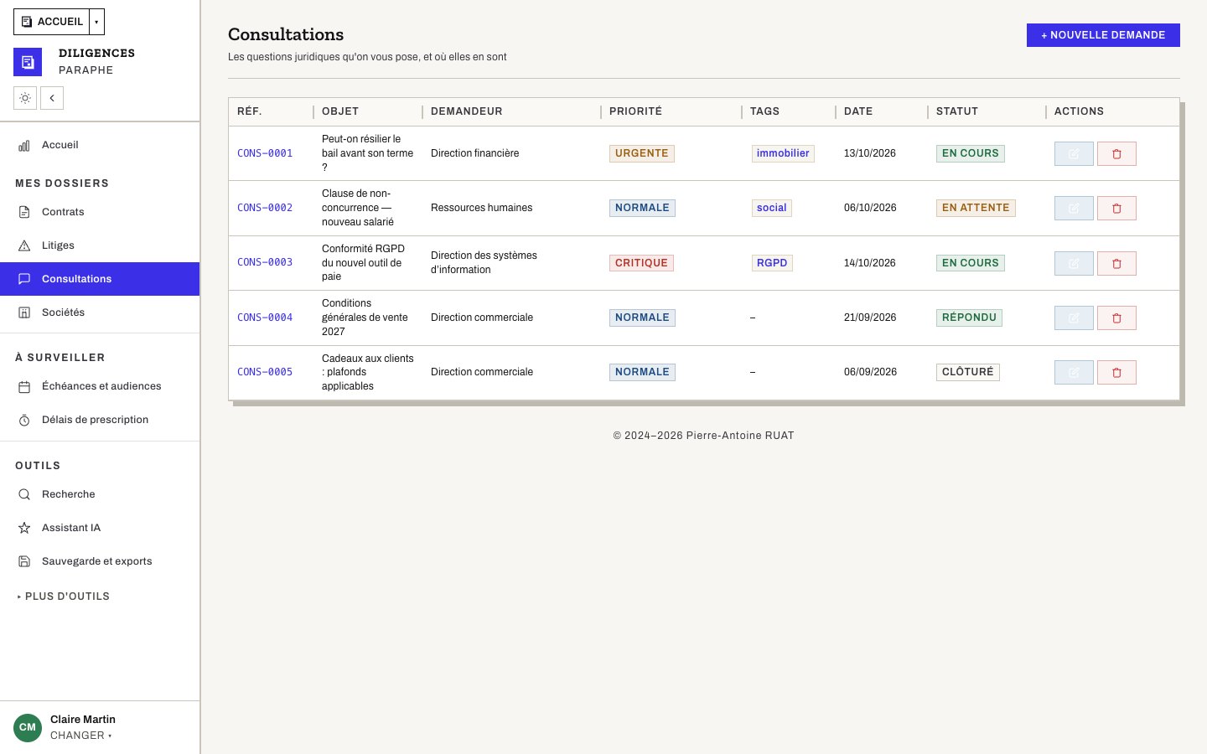The height and width of the screenshot is (754, 1207).
Task: Open the CONS-0001 reference link
Action: coord(265,153)
